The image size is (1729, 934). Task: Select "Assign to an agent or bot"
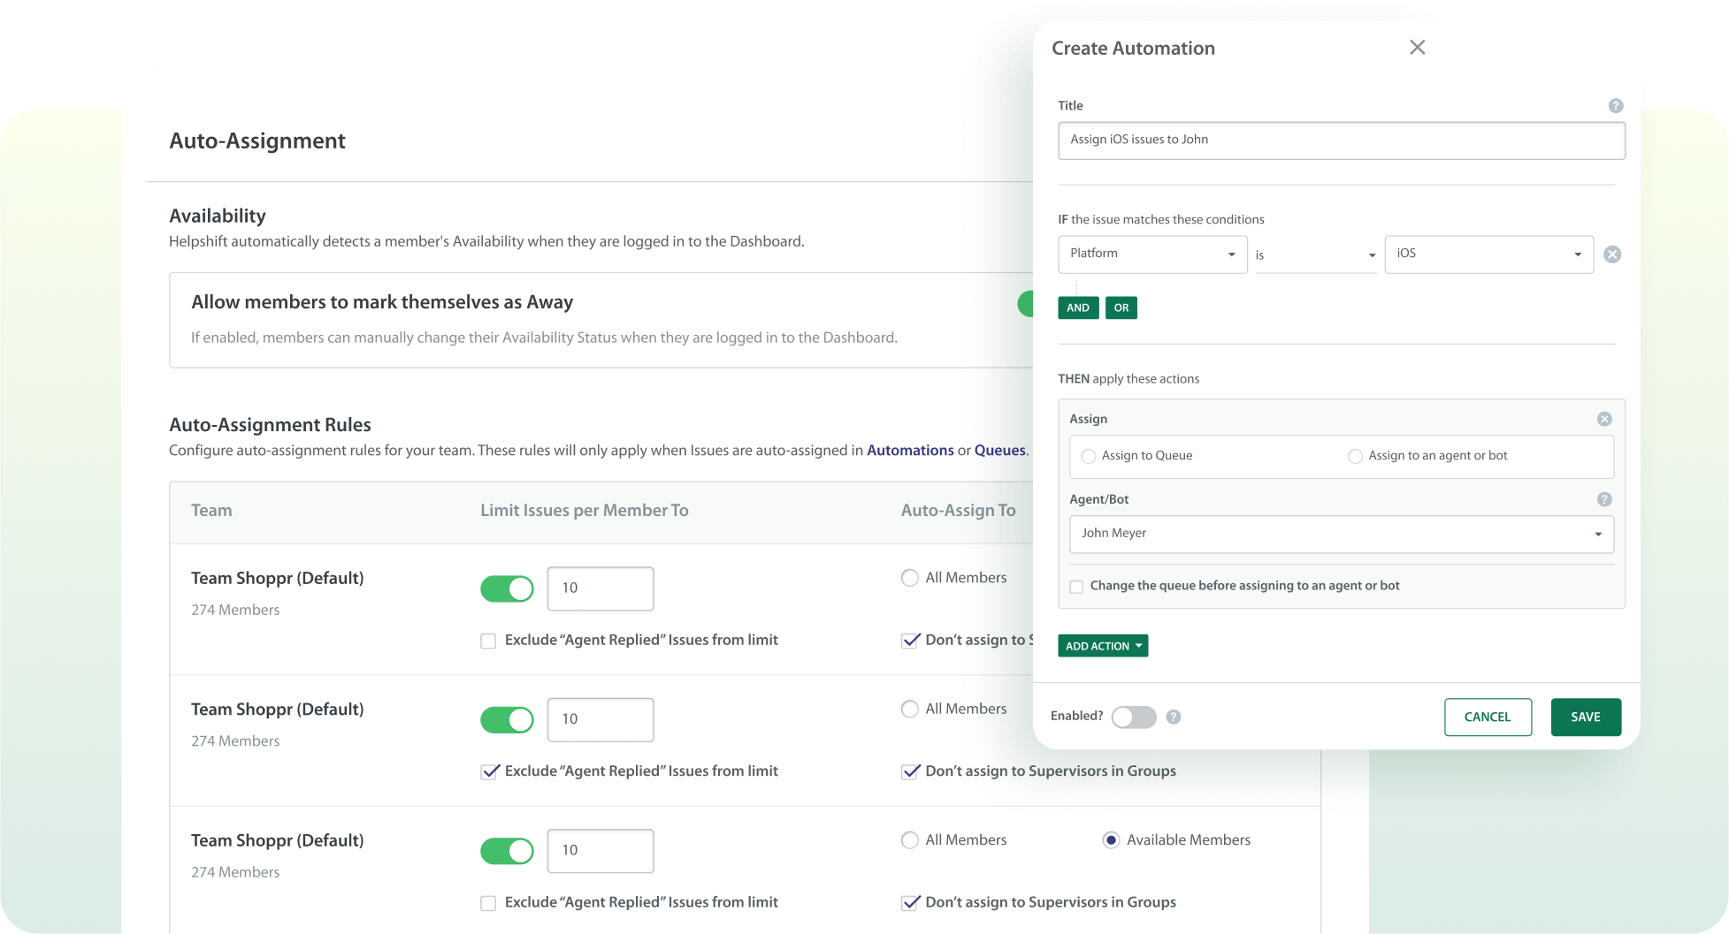point(1355,456)
